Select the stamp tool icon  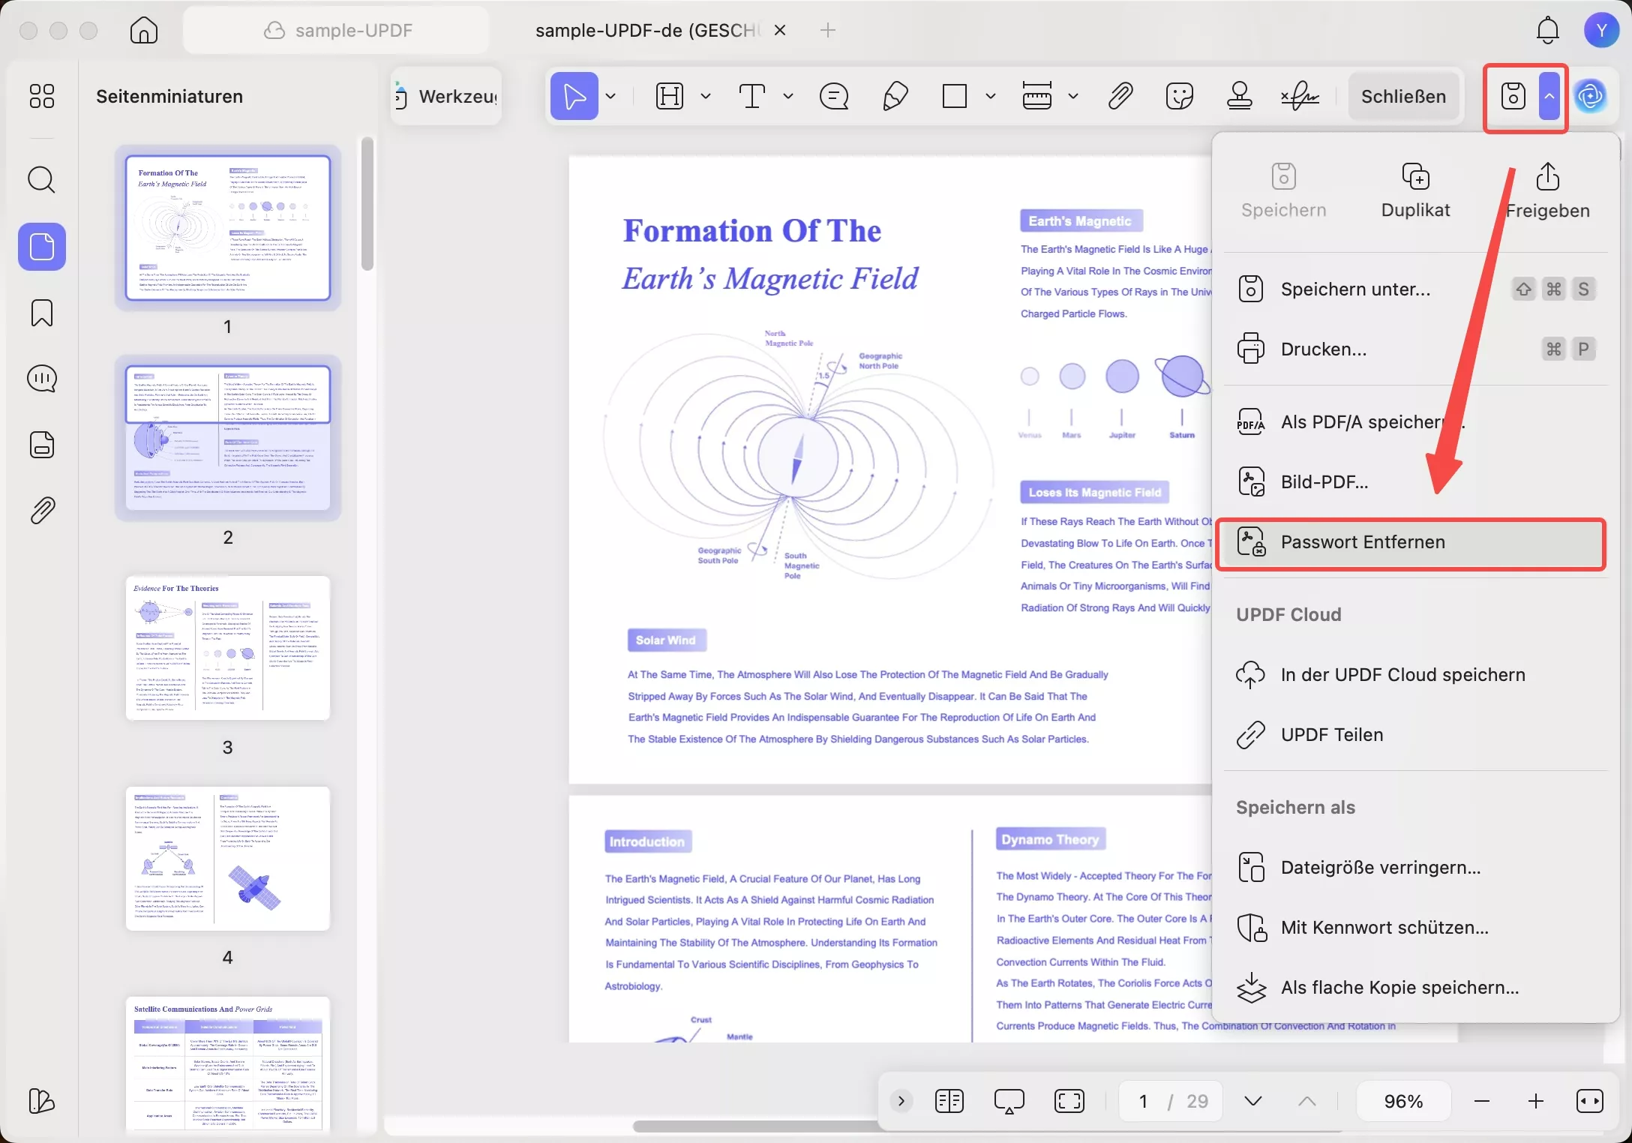point(1239,96)
